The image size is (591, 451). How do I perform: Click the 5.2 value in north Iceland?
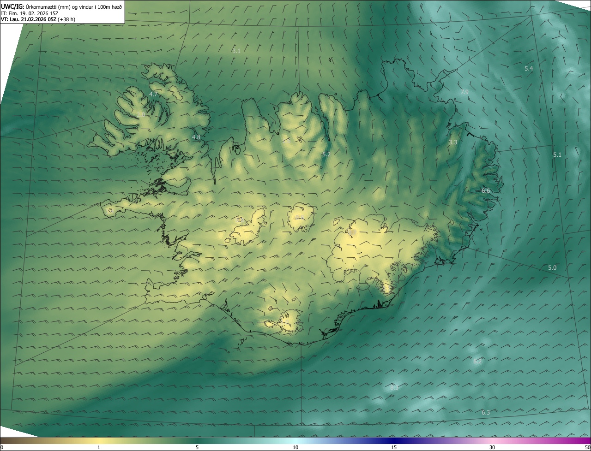[326, 154]
